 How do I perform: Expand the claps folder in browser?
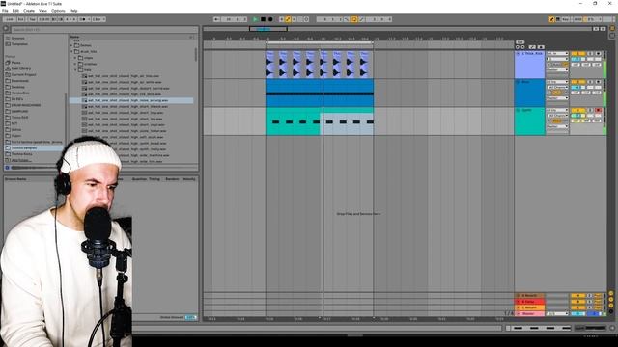(x=76, y=58)
